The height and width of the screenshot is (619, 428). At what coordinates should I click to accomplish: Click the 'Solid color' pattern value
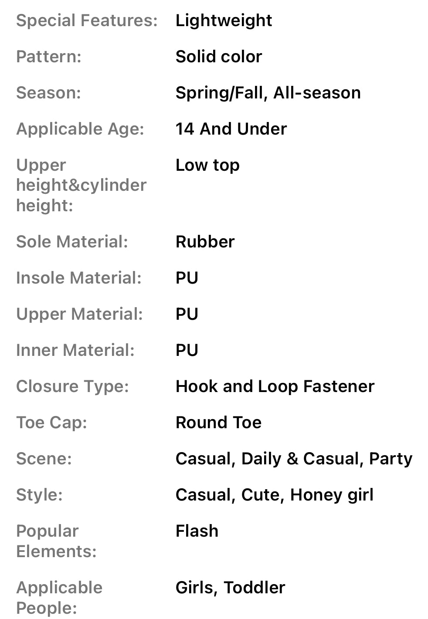tap(219, 57)
